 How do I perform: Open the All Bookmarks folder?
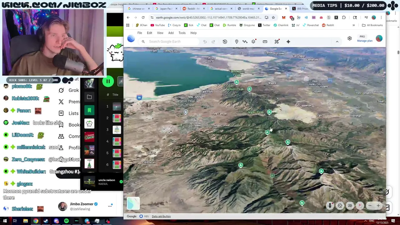(372, 25)
